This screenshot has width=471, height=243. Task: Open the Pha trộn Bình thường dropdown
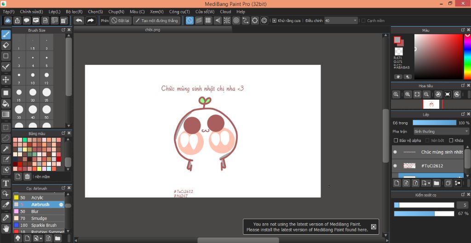pyautogui.click(x=441, y=131)
